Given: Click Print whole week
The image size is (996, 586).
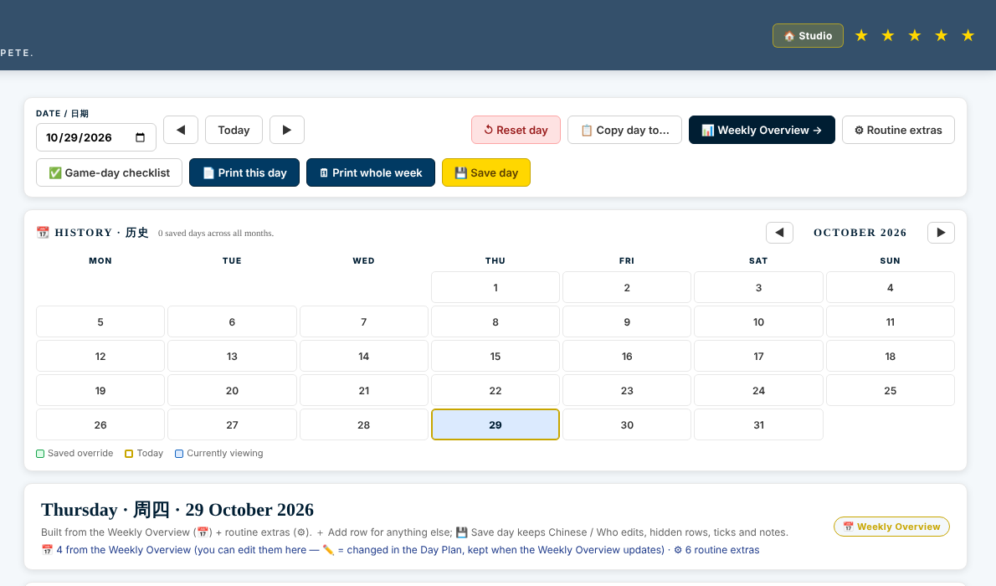Looking at the screenshot, I should click(x=370, y=172).
